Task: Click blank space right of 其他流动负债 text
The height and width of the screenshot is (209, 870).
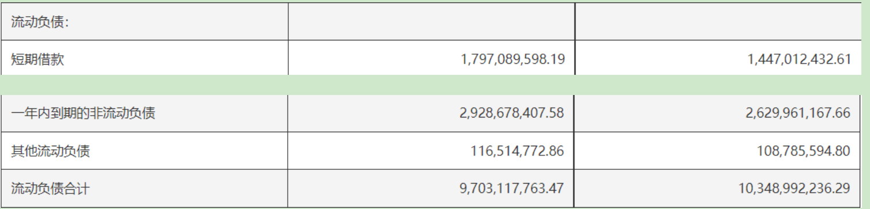Action: coord(190,151)
